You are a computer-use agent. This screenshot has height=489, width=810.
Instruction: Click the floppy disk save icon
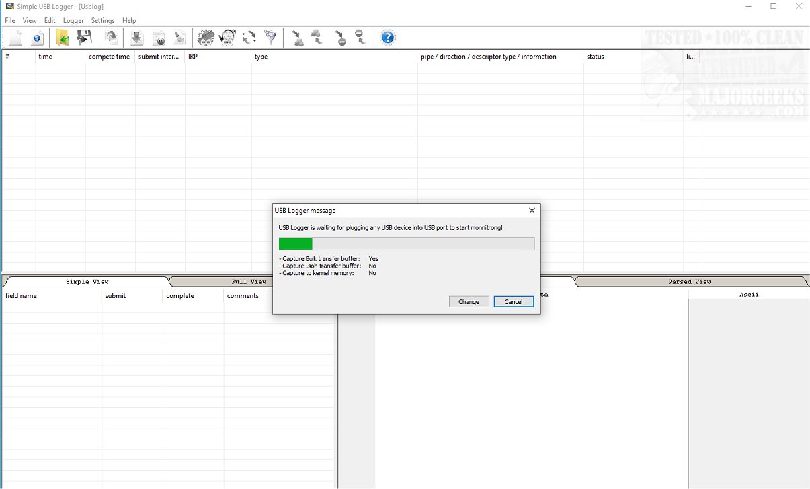[x=84, y=38]
